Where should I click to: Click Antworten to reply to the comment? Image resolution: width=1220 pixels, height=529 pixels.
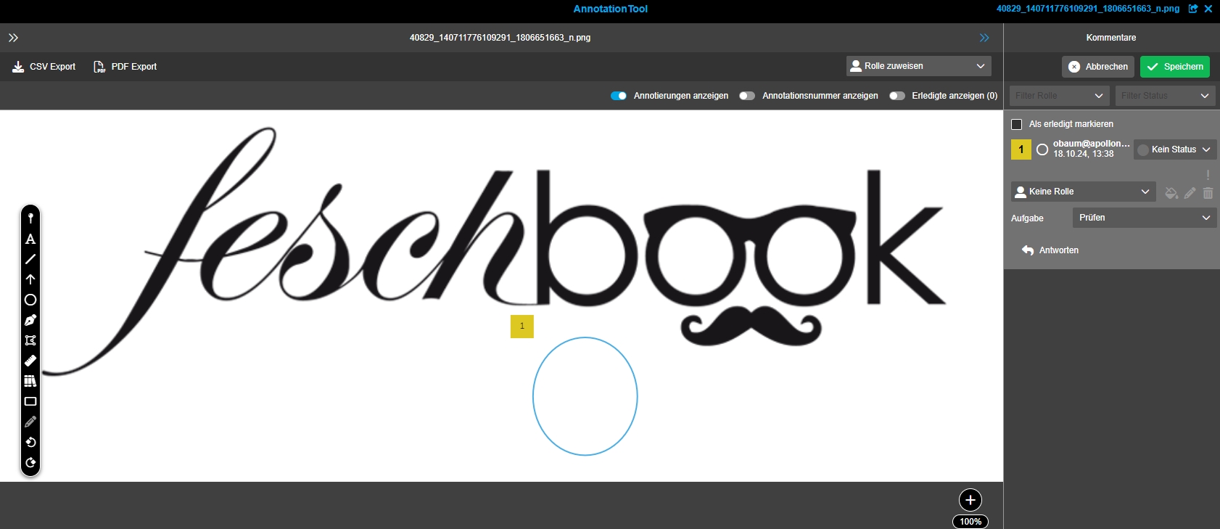tap(1050, 250)
